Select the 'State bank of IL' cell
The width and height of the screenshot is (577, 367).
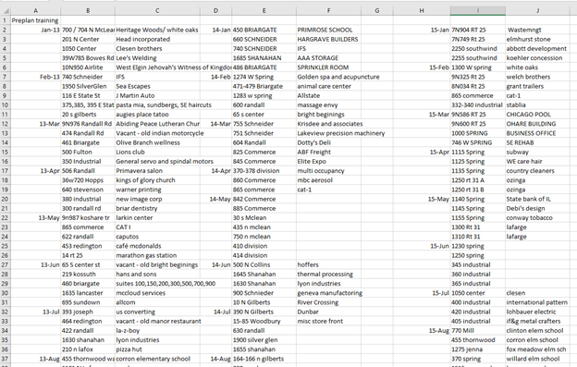pos(537,199)
